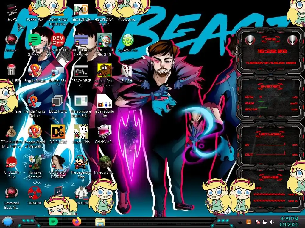305x228 pixels.
Task: Open the This PC desktop icon
Action: click(x=12, y=13)
